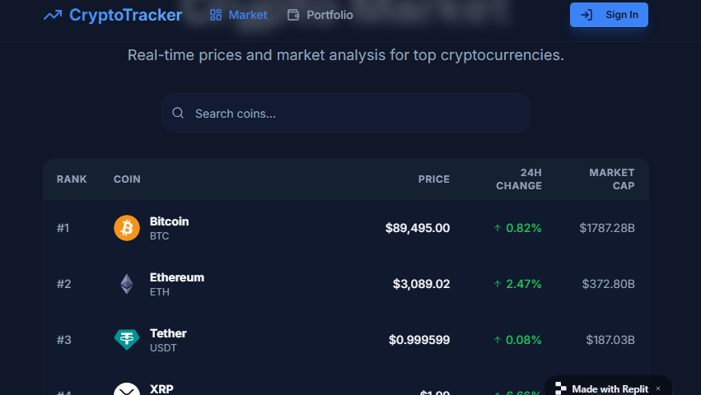701x395 pixels.
Task: Click the Market grid icon
Action: click(x=216, y=15)
